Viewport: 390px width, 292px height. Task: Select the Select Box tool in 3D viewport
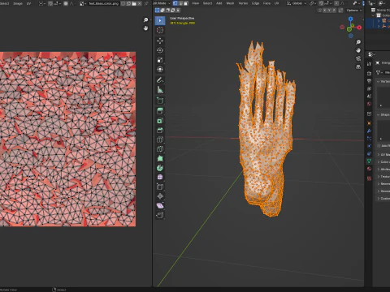point(160,21)
